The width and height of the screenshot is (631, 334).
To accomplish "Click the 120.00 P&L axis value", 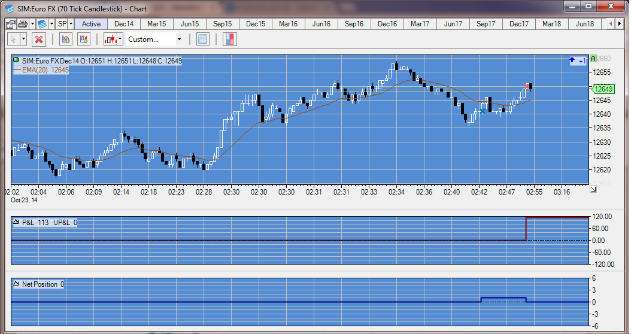I will pos(602,217).
